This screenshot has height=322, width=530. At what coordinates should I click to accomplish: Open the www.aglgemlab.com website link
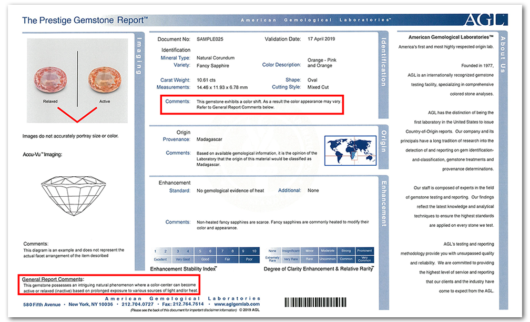pos(237,304)
